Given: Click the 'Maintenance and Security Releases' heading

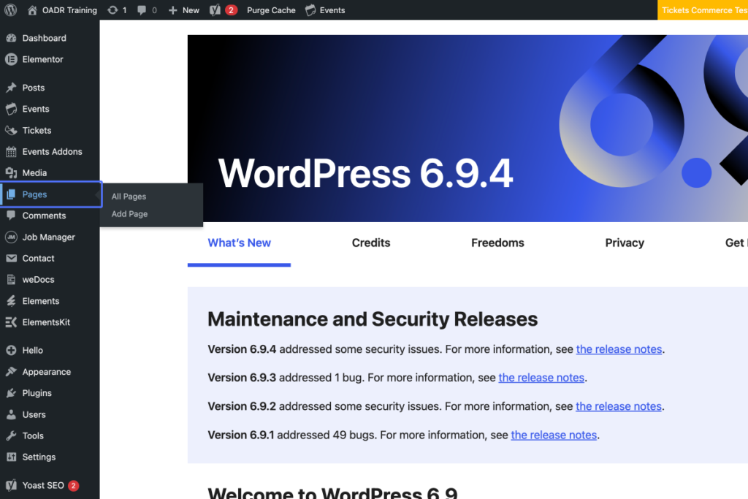Looking at the screenshot, I should click(x=373, y=319).
